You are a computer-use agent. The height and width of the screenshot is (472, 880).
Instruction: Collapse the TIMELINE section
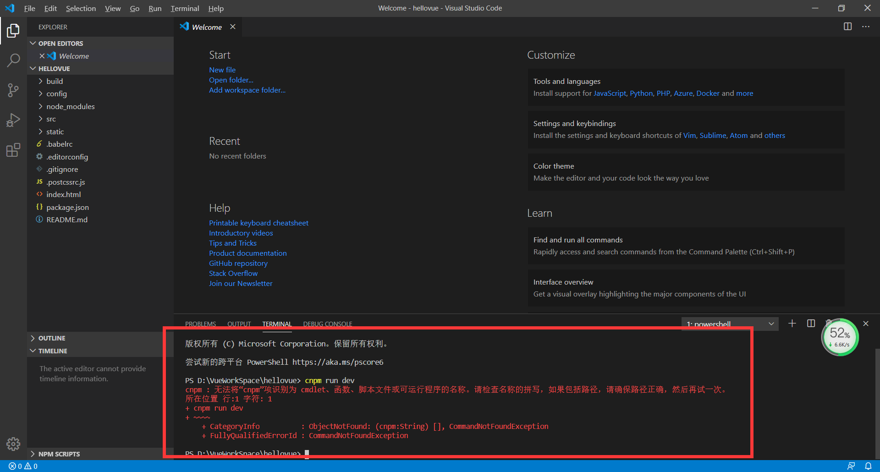coord(100,351)
